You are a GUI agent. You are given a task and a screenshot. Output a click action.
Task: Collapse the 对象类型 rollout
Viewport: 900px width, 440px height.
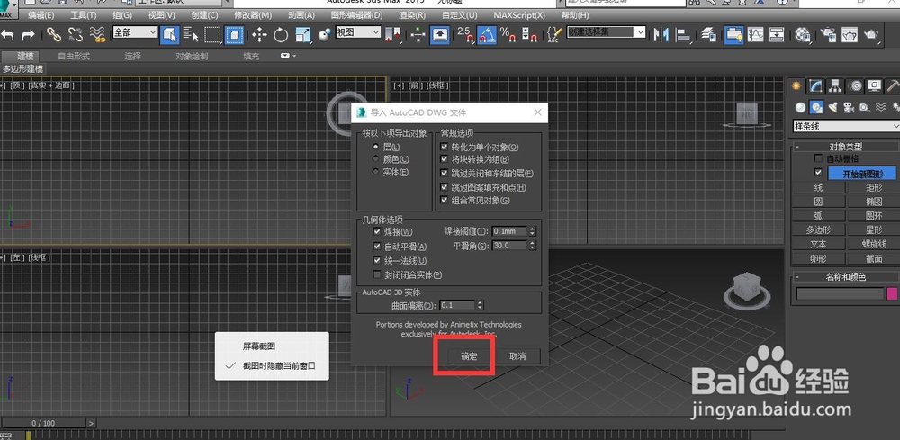click(x=846, y=147)
